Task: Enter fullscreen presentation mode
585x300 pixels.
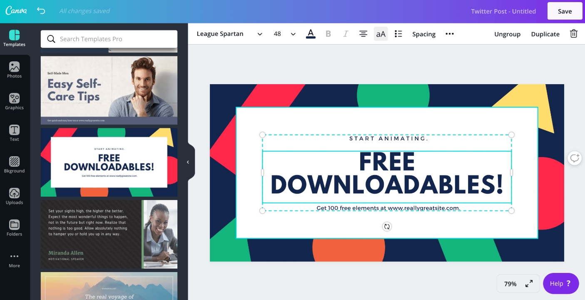Action: click(x=529, y=284)
